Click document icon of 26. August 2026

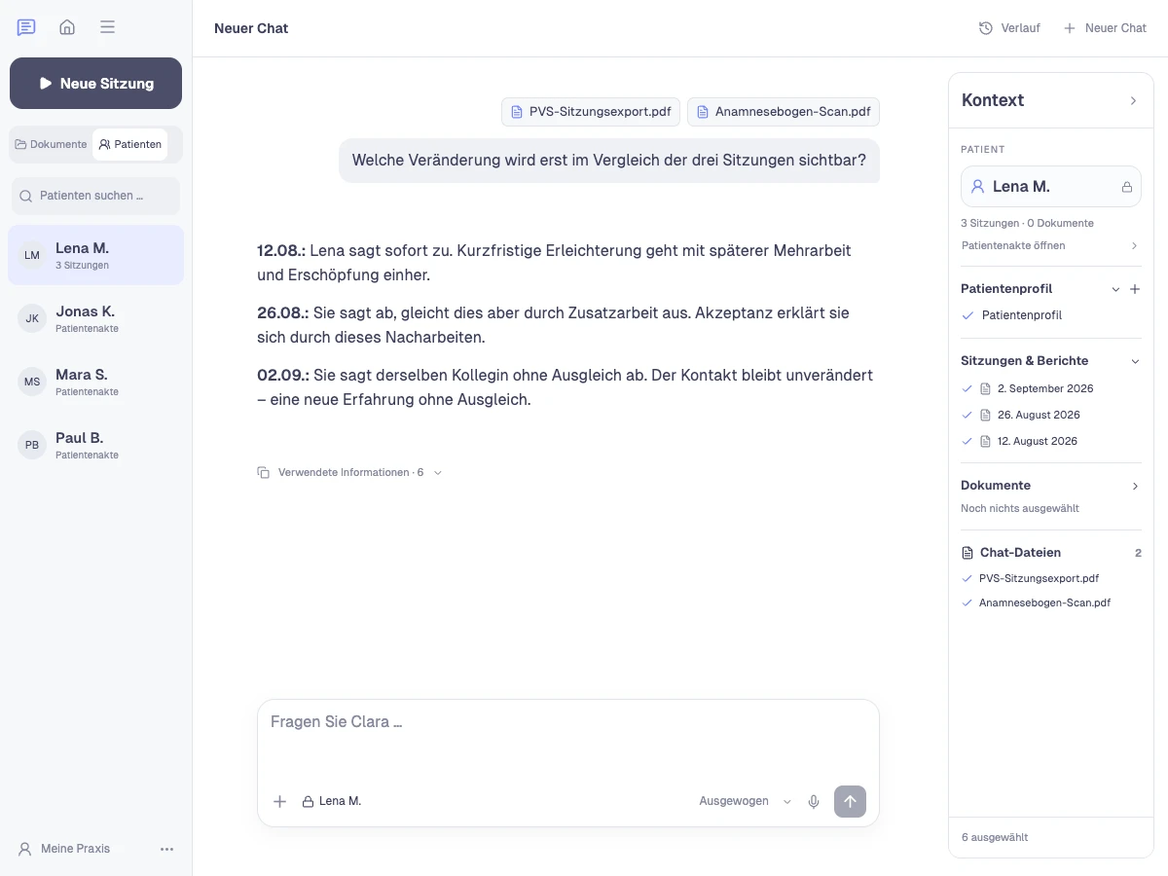986,415
